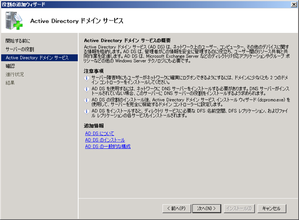Select the 確認 step in sidebar
299x220 pixels.
tap(10, 66)
